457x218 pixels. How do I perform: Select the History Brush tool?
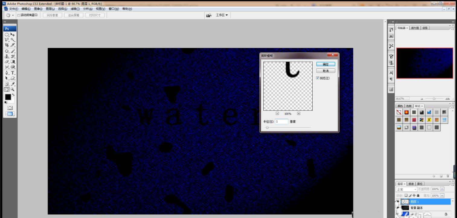pyautogui.click(x=13, y=56)
